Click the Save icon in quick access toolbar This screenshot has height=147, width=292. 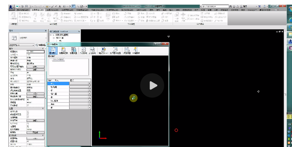(26, 6)
